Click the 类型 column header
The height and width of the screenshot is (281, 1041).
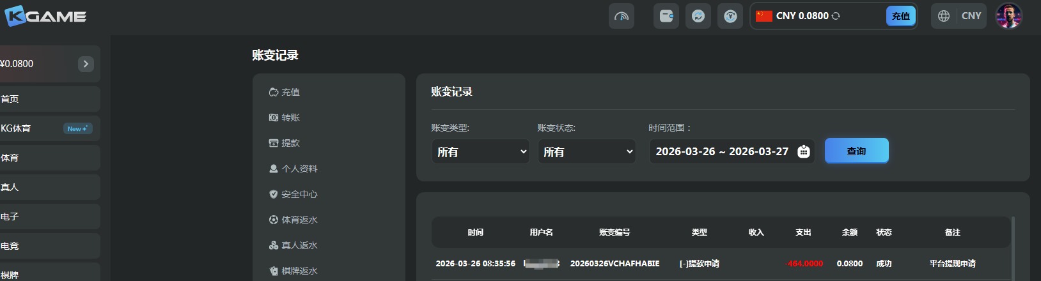coord(699,232)
